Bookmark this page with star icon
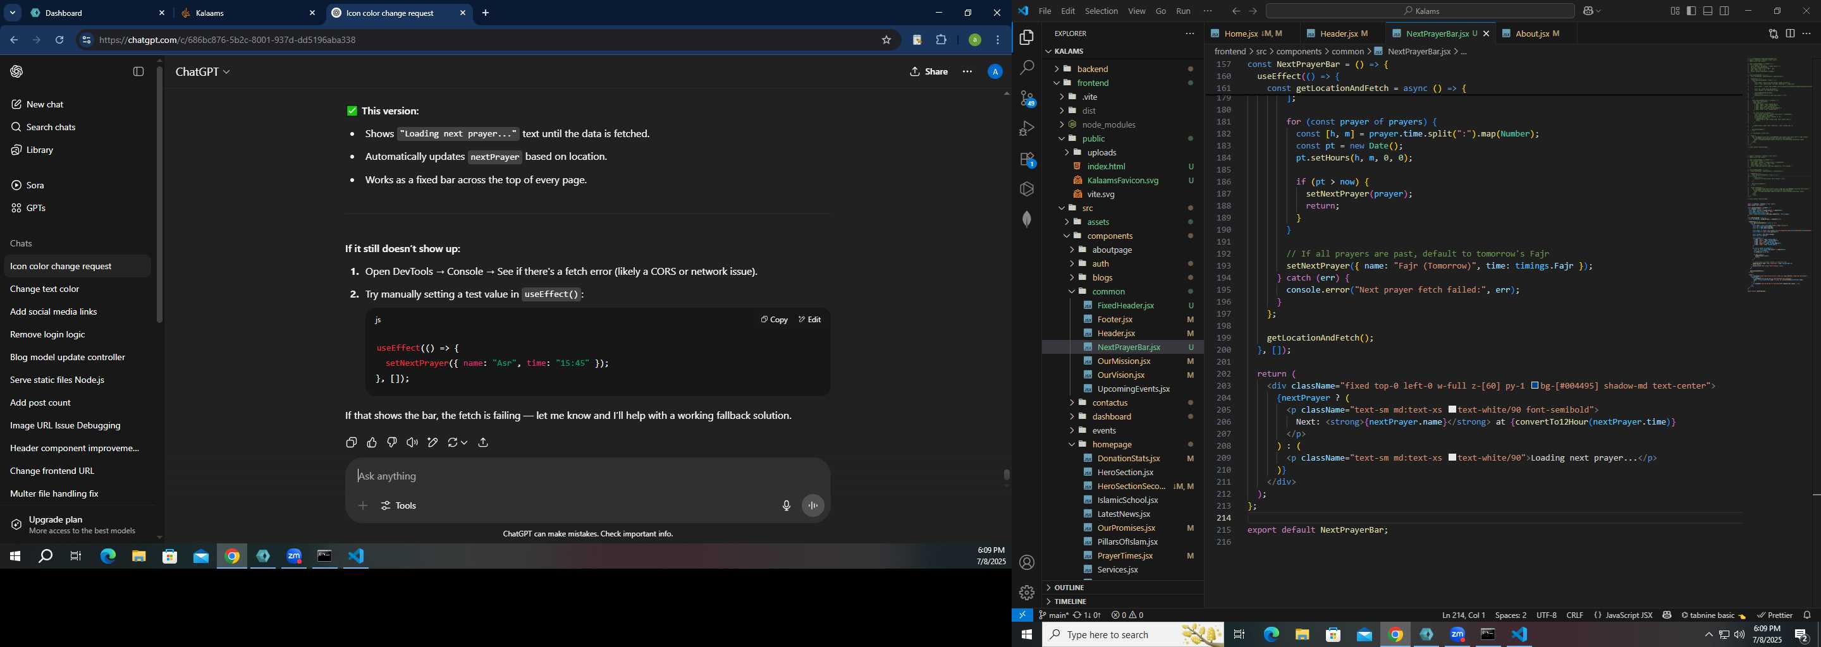This screenshot has height=647, width=1821. (x=886, y=40)
